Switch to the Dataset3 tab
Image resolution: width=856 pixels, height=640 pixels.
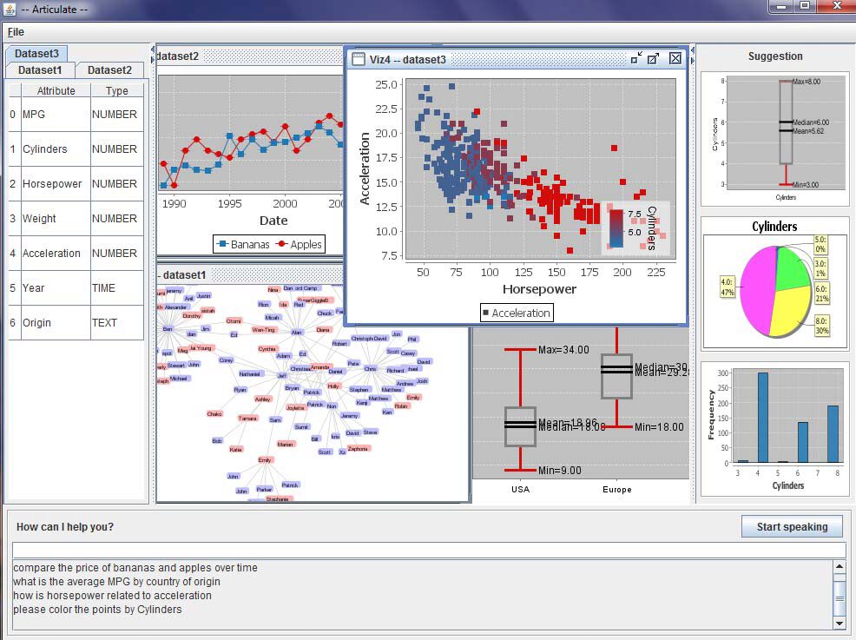click(x=36, y=53)
